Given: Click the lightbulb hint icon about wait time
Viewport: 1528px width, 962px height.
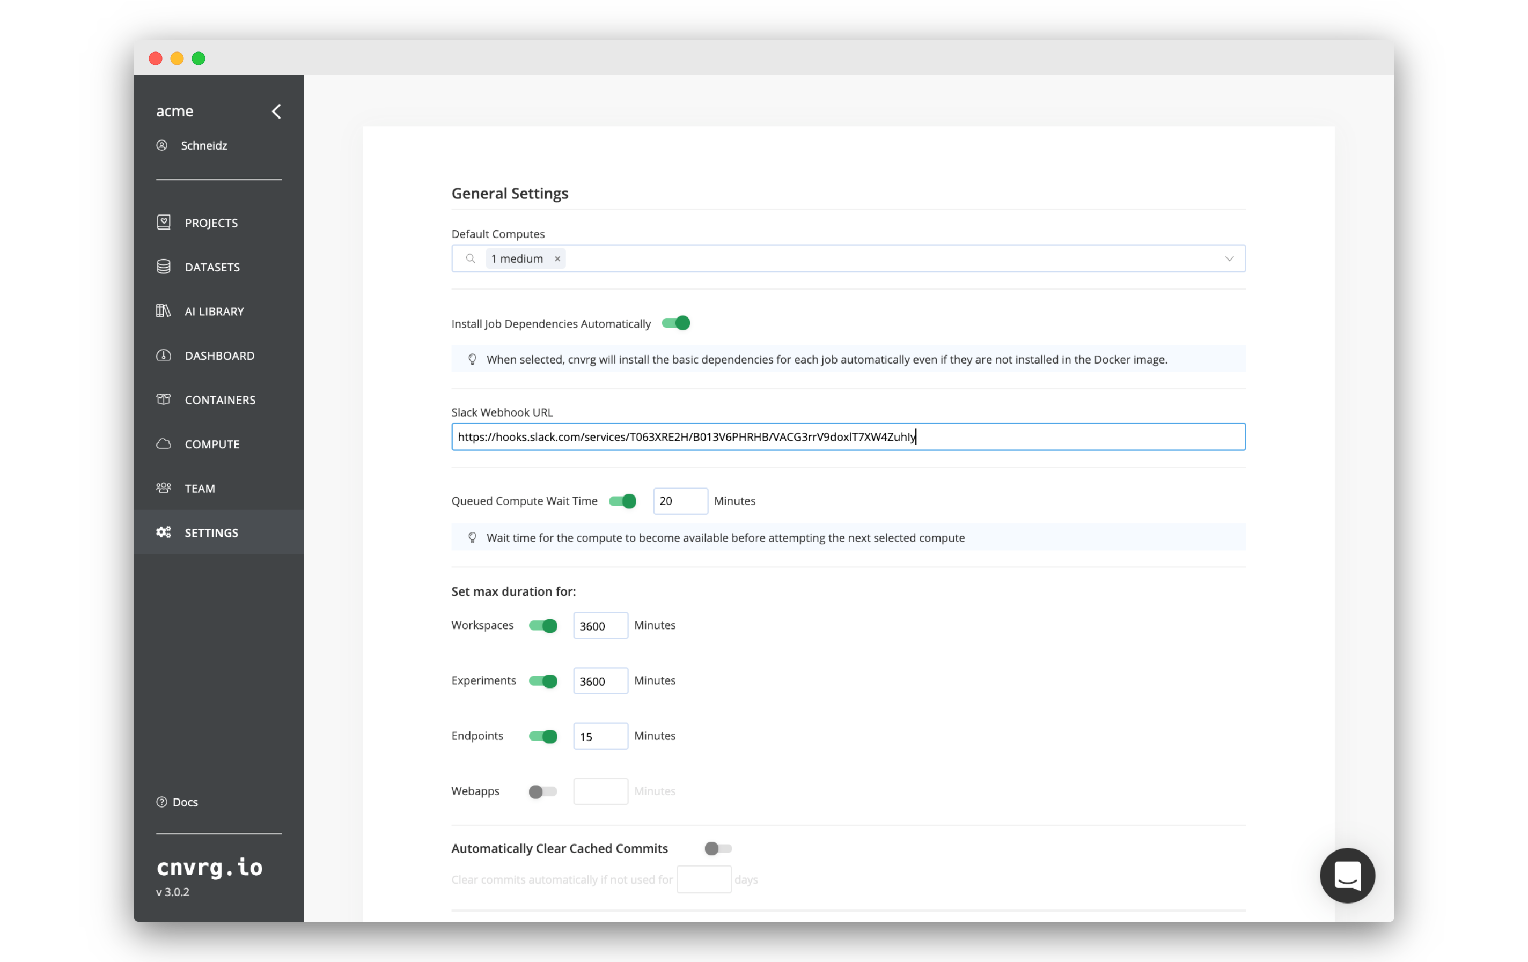Looking at the screenshot, I should (472, 538).
